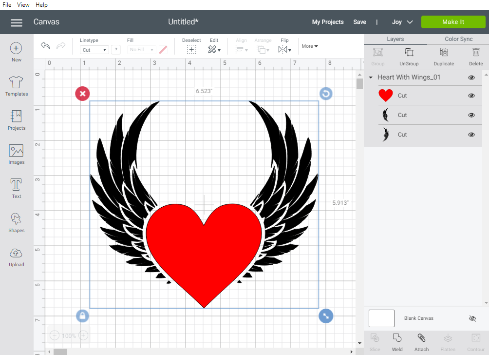Hide the red heart Cut layer
The image size is (489, 355).
point(471,96)
